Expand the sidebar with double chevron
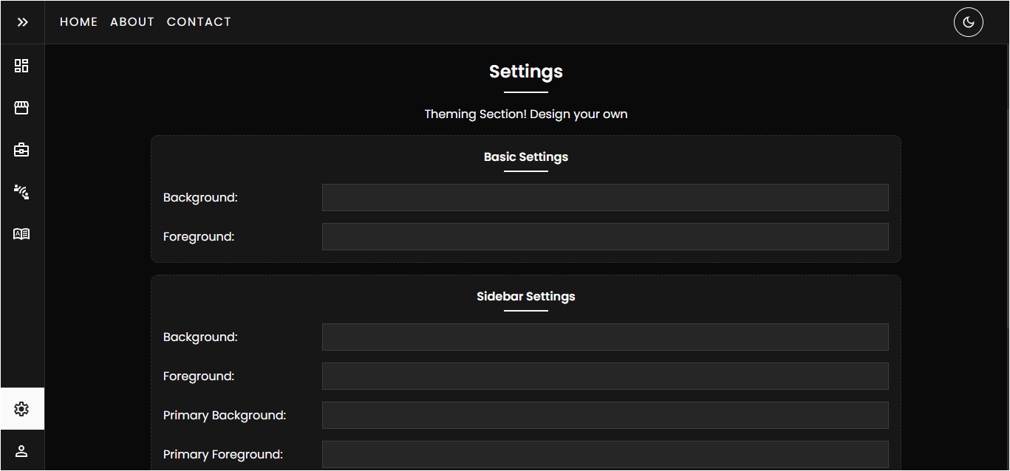 point(22,22)
